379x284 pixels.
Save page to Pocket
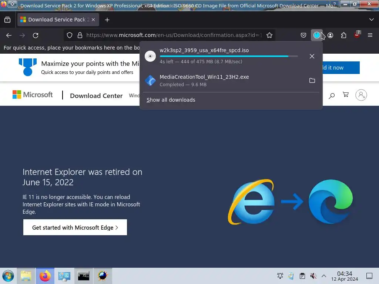pyautogui.click(x=303, y=35)
